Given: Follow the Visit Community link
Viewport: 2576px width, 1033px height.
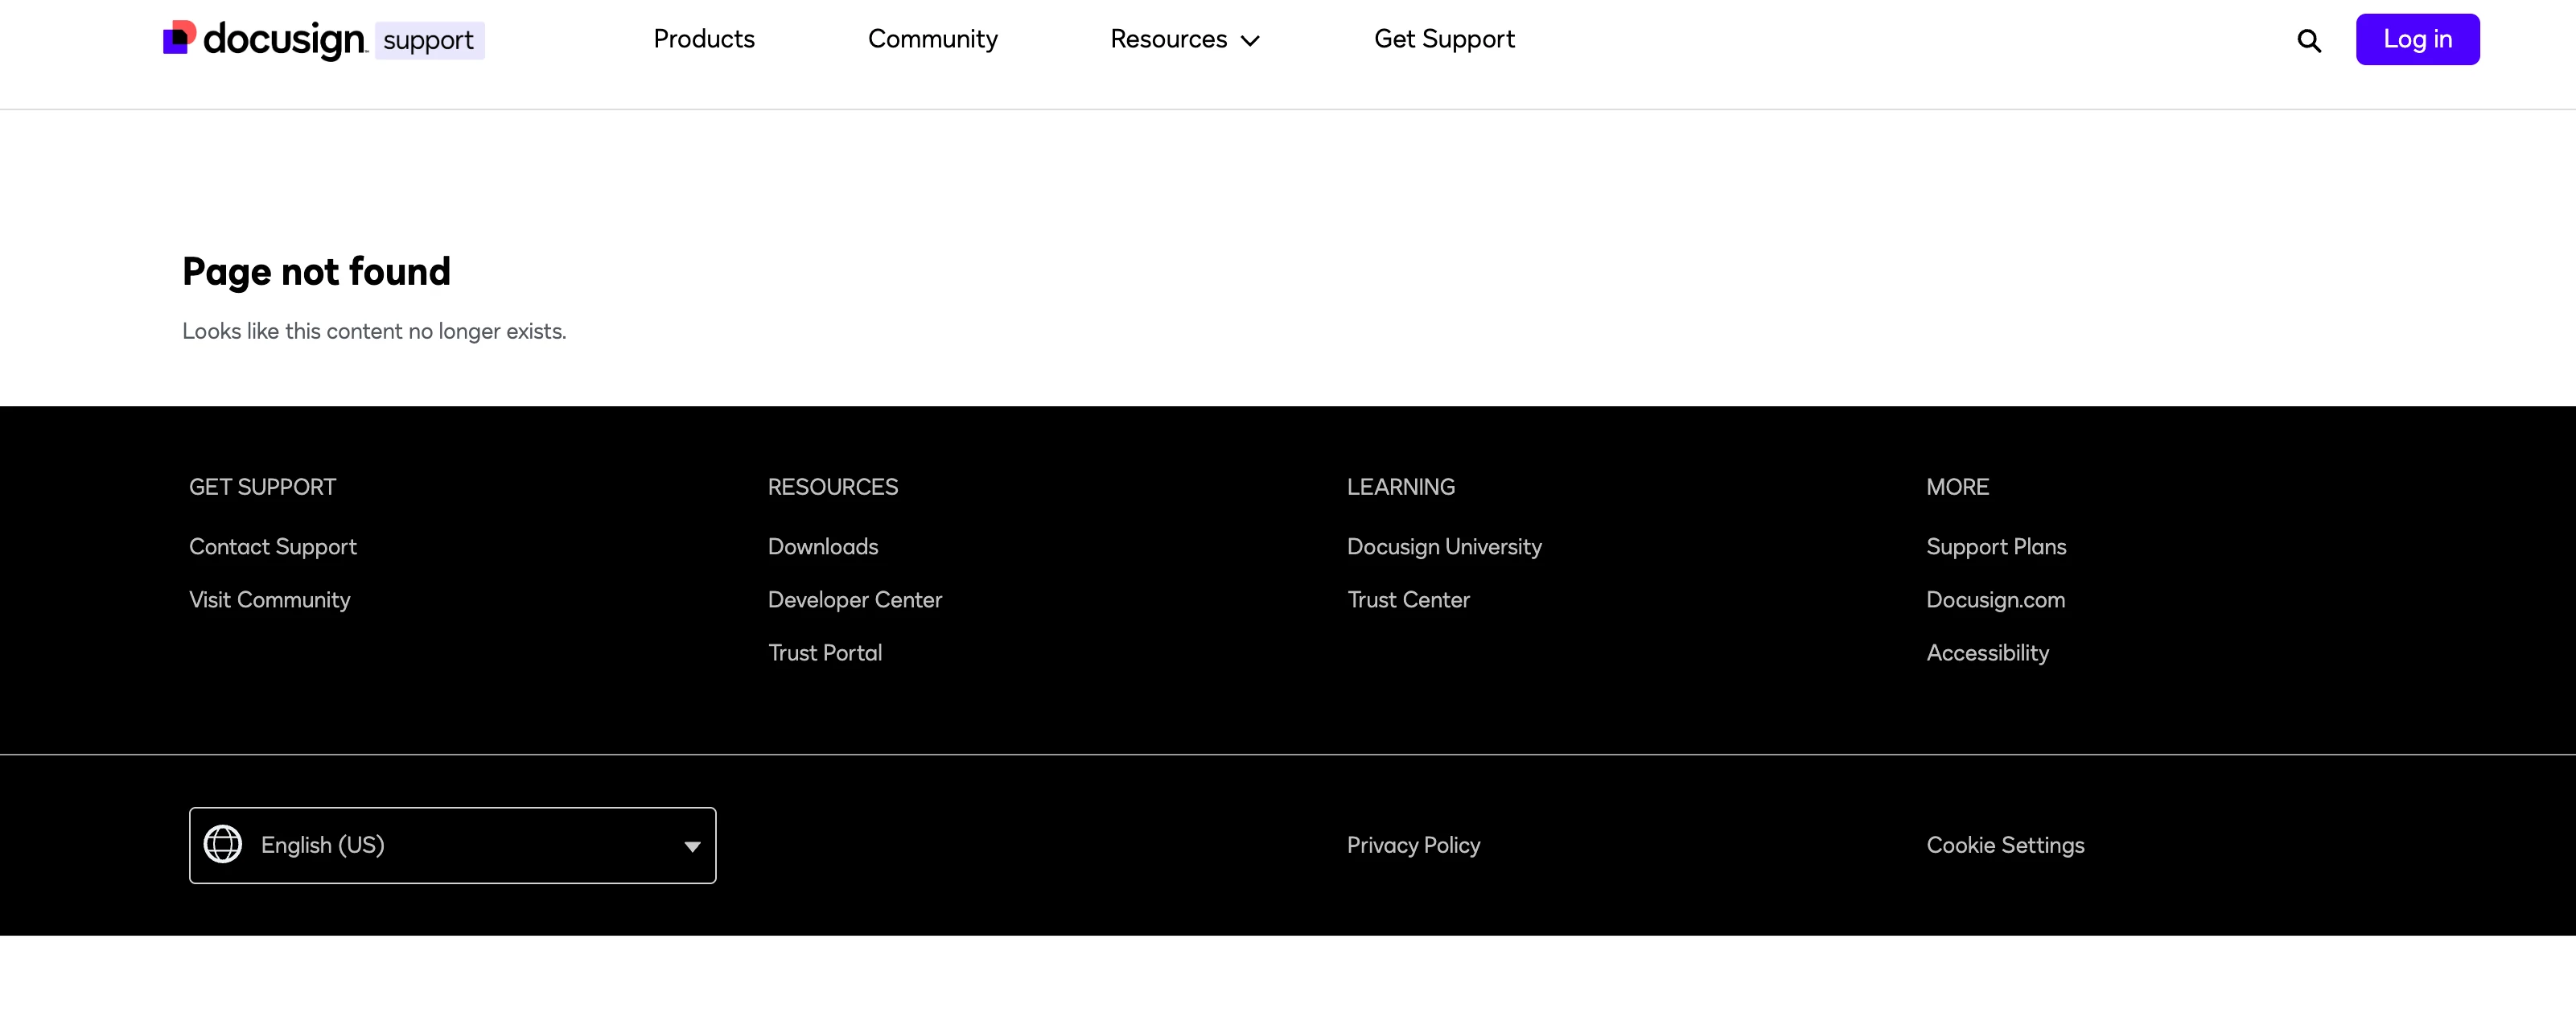Looking at the screenshot, I should tap(270, 599).
